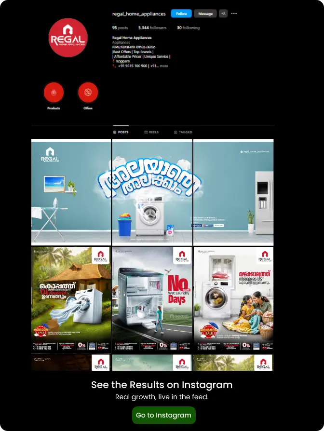Viewport: 324px width, 431px height.
Task: Click the add-person suggestion icon
Action: click(223, 13)
